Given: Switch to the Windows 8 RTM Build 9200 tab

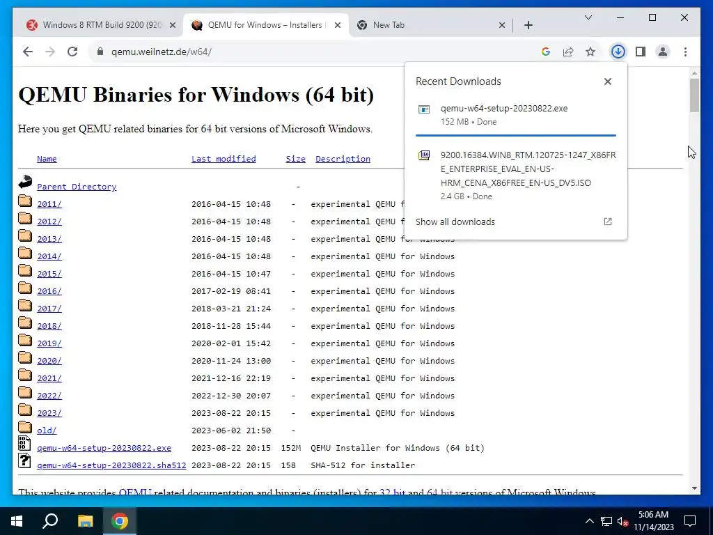Looking at the screenshot, I should pos(97,25).
